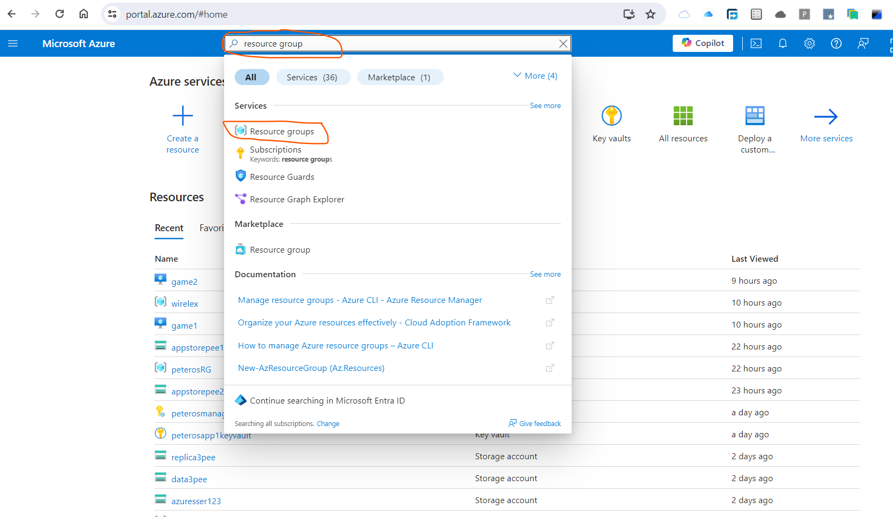Click the install app icon in address bar
The height and width of the screenshot is (517, 893).
click(629, 14)
